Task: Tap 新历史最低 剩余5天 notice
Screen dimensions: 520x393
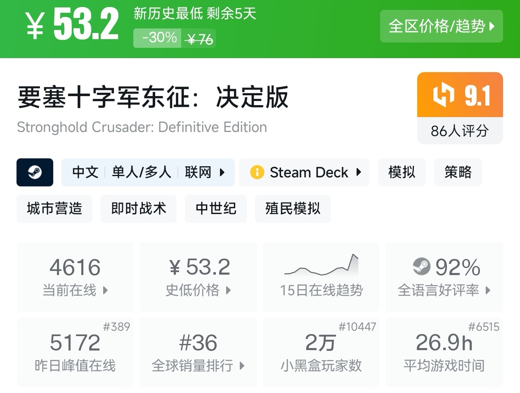Action: coord(195,14)
